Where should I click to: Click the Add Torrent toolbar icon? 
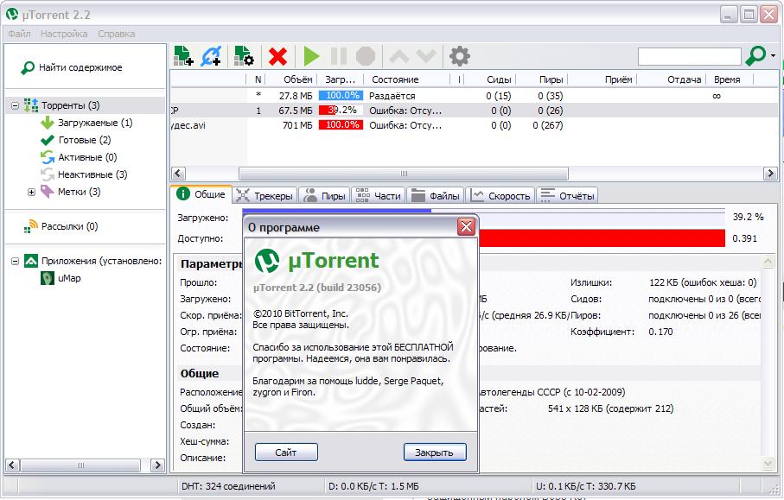[x=182, y=57]
